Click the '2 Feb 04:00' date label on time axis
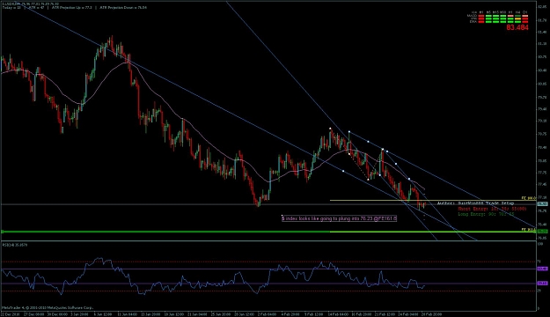 (267, 313)
